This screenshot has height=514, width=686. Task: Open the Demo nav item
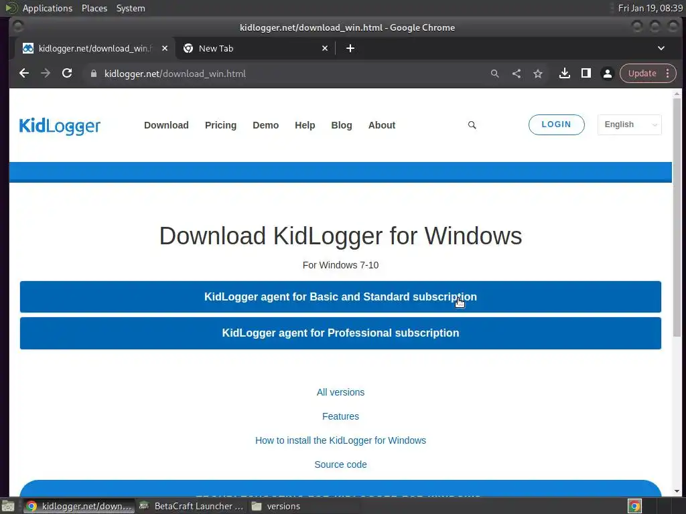[x=265, y=125]
